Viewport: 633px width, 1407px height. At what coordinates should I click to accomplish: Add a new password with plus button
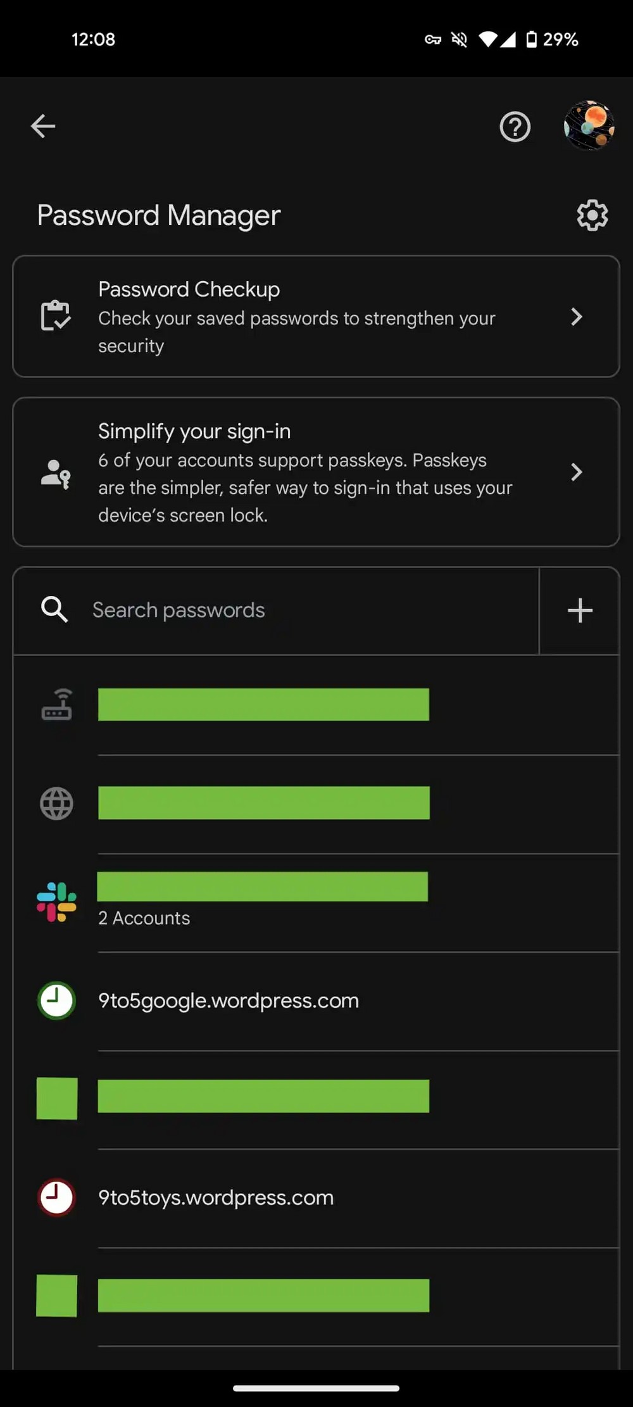580,611
